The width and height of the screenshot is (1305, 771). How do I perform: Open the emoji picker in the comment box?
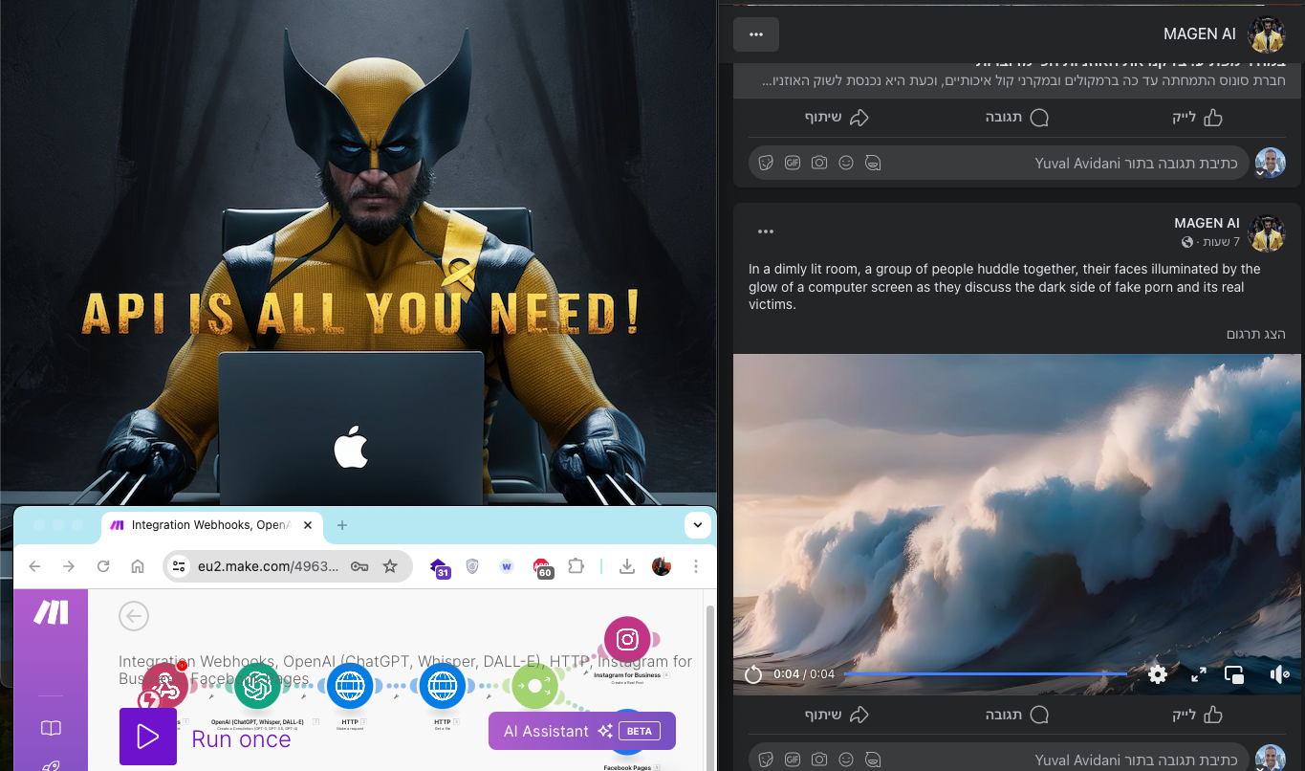point(846,163)
